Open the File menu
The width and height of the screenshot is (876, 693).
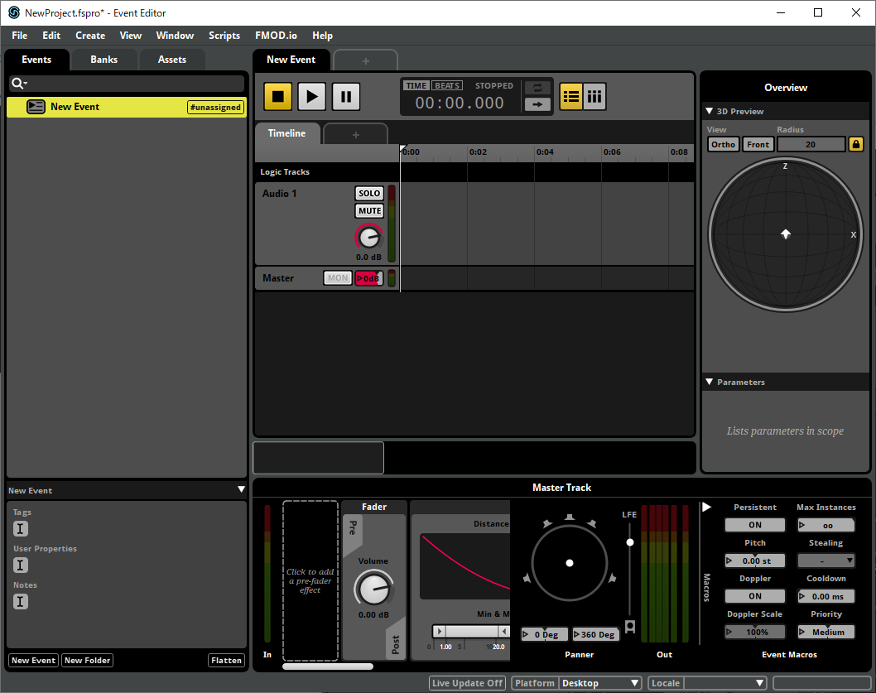[x=20, y=36]
